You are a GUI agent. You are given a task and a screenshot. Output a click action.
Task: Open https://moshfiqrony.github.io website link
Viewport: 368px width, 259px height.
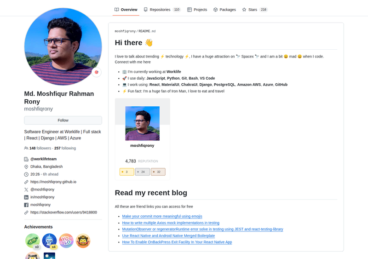point(53,182)
